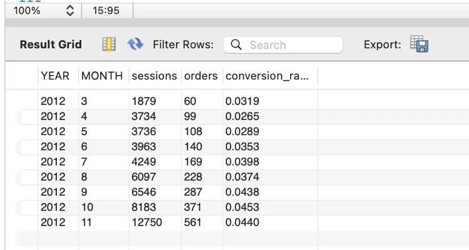Open the 100% zoom stepper dropdown
Viewport: 469px width, 250px height.
point(69,11)
